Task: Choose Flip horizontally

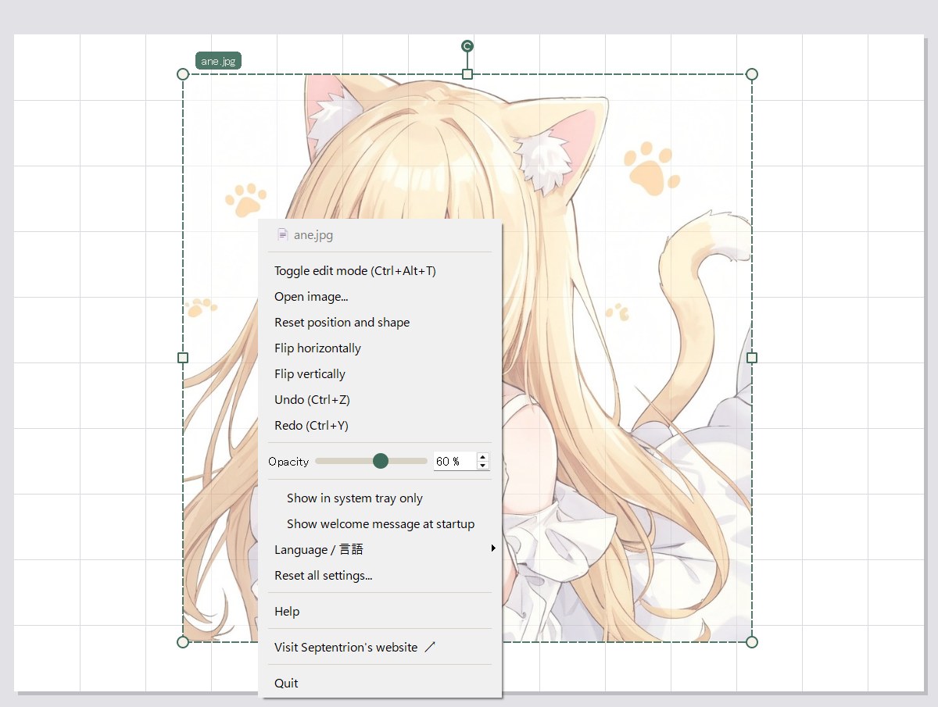Action: [x=380, y=348]
